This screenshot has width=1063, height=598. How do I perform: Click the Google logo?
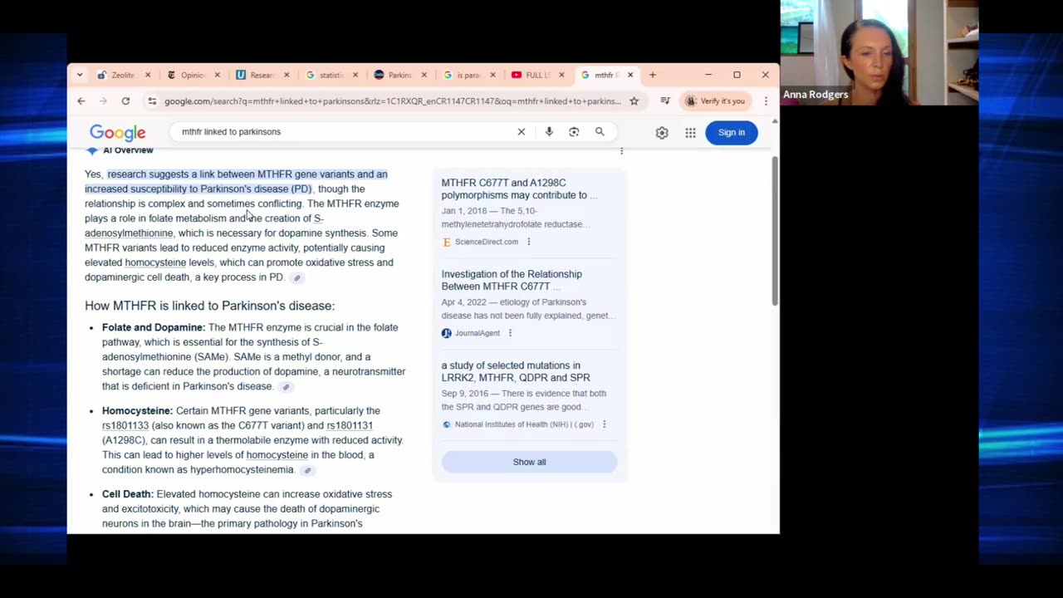tap(117, 133)
